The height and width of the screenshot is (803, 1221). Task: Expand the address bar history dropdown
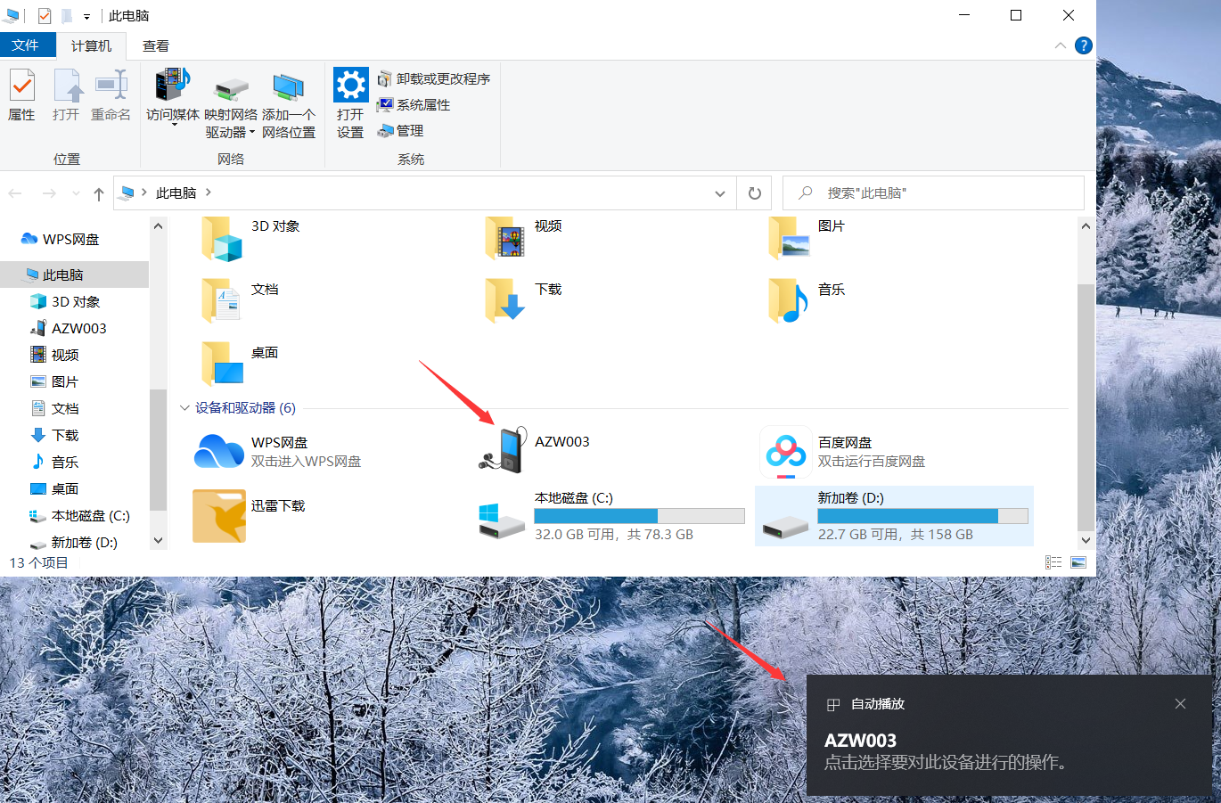pyautogui.click(x=720, y=193)
